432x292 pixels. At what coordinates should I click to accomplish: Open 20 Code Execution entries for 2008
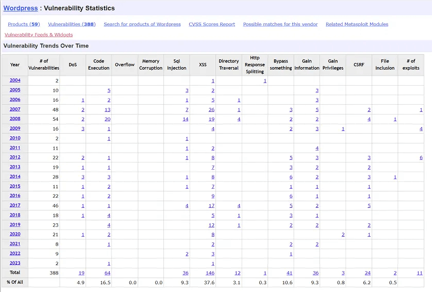(x=107, y=119)
